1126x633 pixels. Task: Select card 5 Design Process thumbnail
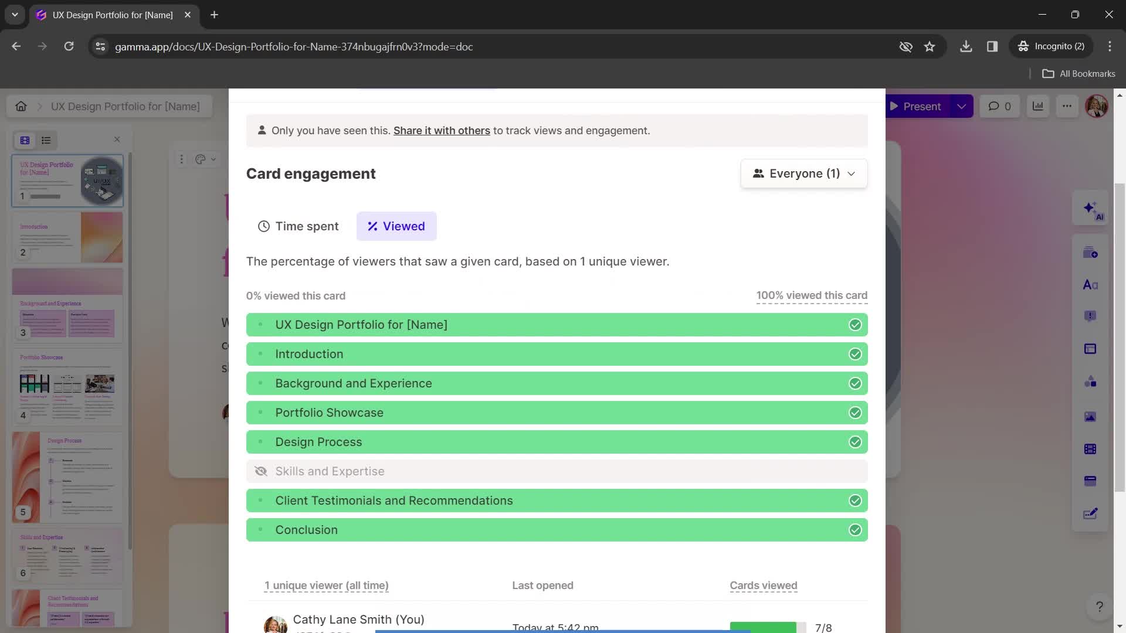[67, 477]
